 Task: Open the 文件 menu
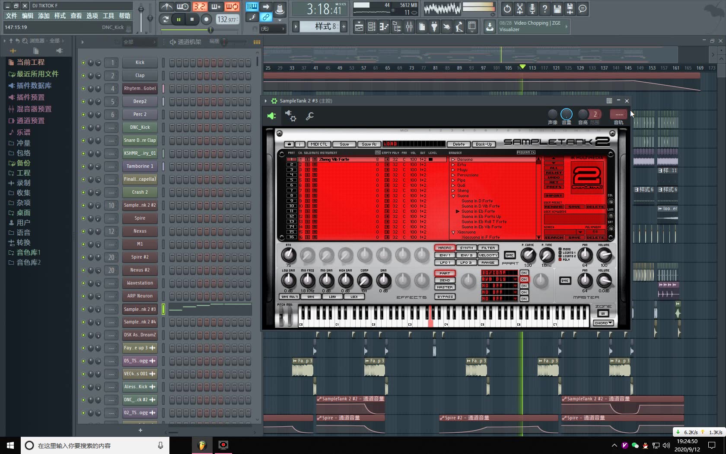[x=11, y=16]
